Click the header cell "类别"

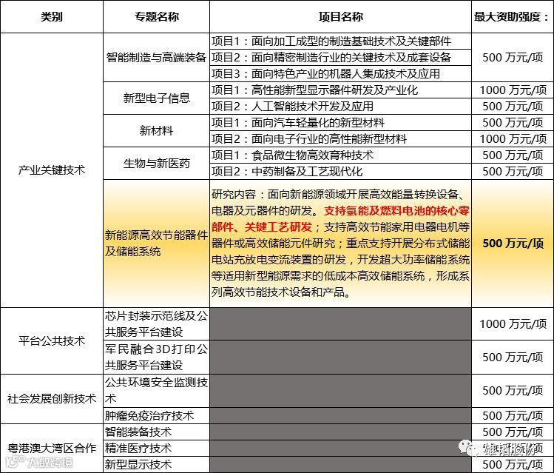point(52,16)
